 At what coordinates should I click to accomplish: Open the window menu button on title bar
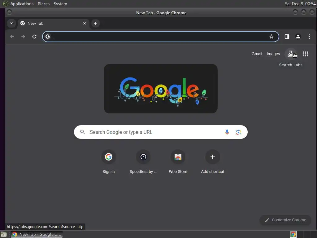click(9, 12)
